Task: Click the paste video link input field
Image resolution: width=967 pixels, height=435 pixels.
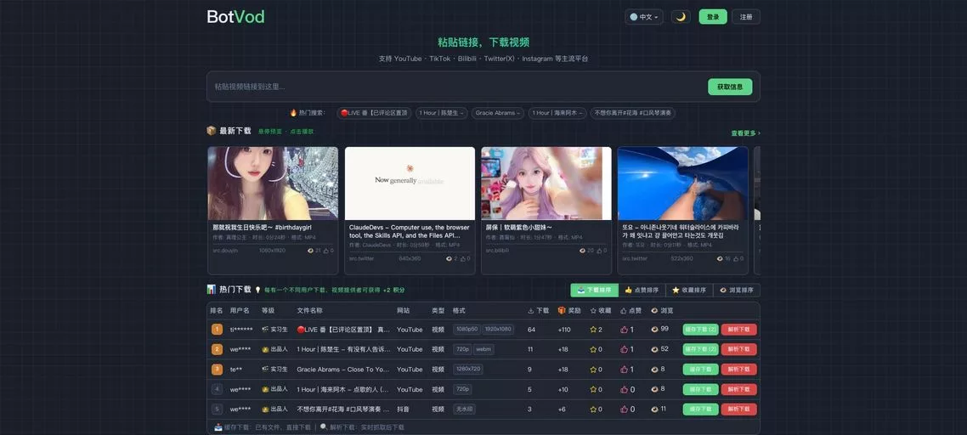Action: tap(456, 87)
